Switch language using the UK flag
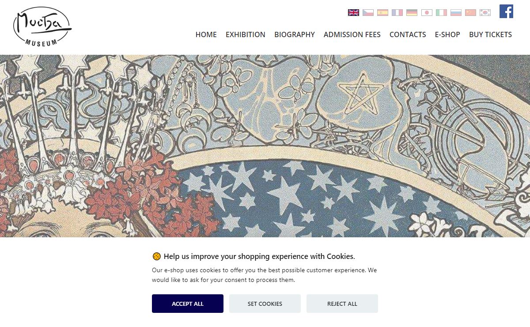The height and width of the screenshot is (327, 530). pyautogui.click(x=353, y=12)
